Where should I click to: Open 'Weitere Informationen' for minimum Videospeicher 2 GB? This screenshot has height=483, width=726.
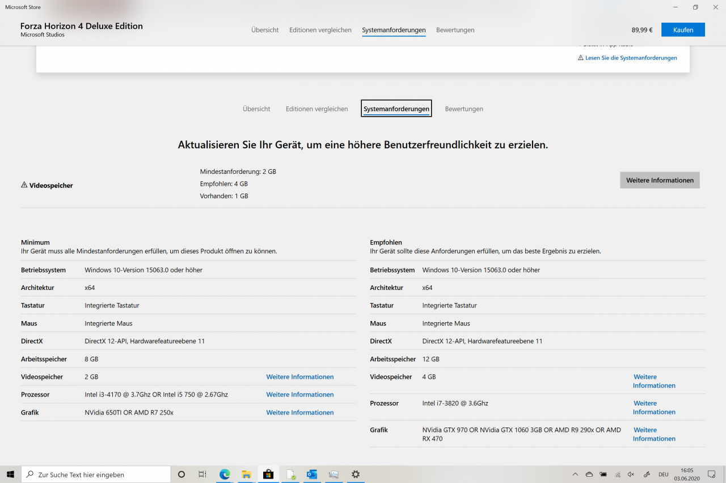click(x=300, y=377)
